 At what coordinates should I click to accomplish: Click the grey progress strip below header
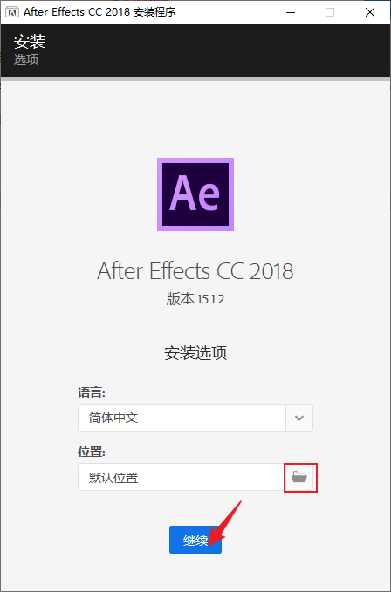[195, 79]
